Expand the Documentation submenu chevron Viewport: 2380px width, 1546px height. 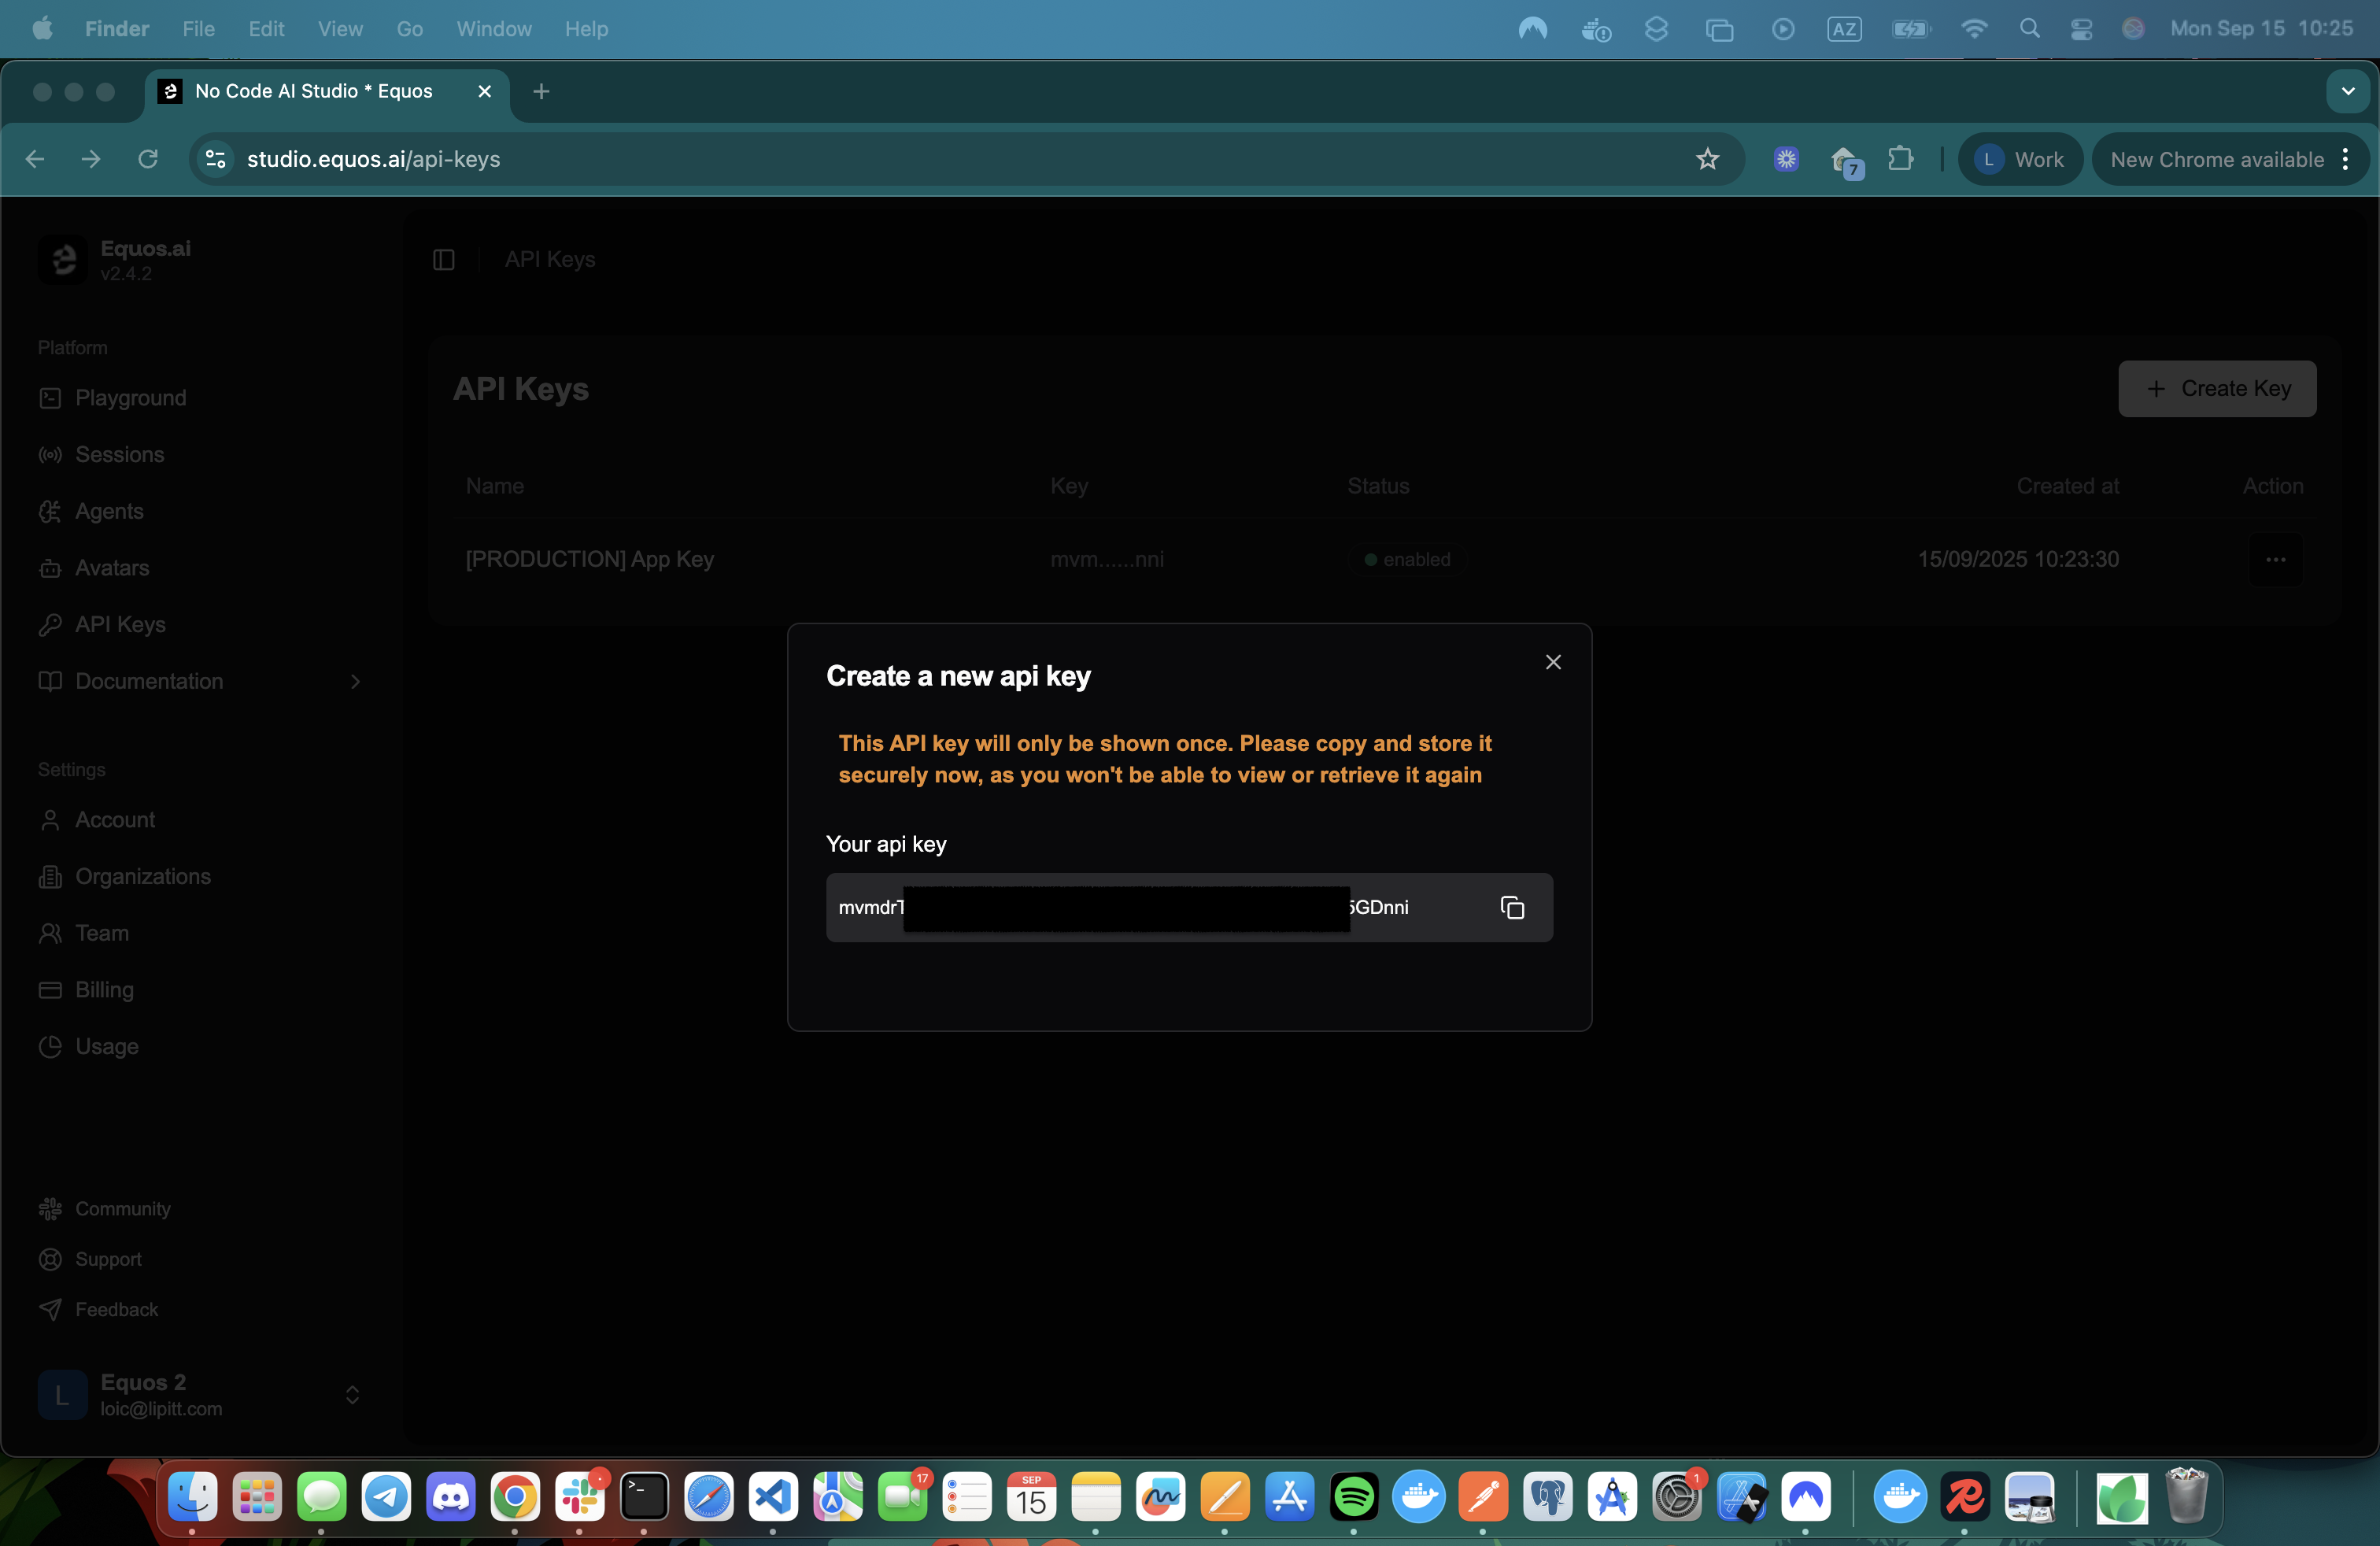(x=355, y=682)
